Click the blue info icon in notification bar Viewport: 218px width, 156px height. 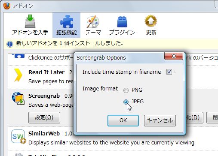point(10,44)
